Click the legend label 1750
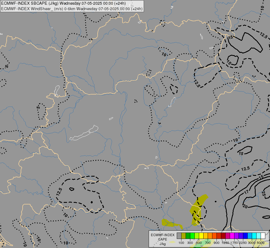The width and height of the screenshot is (270, 248). [x=234, y=243]
